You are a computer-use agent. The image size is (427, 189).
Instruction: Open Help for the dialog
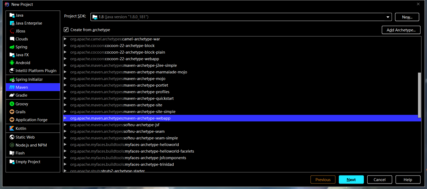point(408,179)
